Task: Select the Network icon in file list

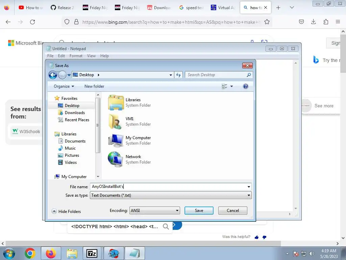Action: (116, 159)
